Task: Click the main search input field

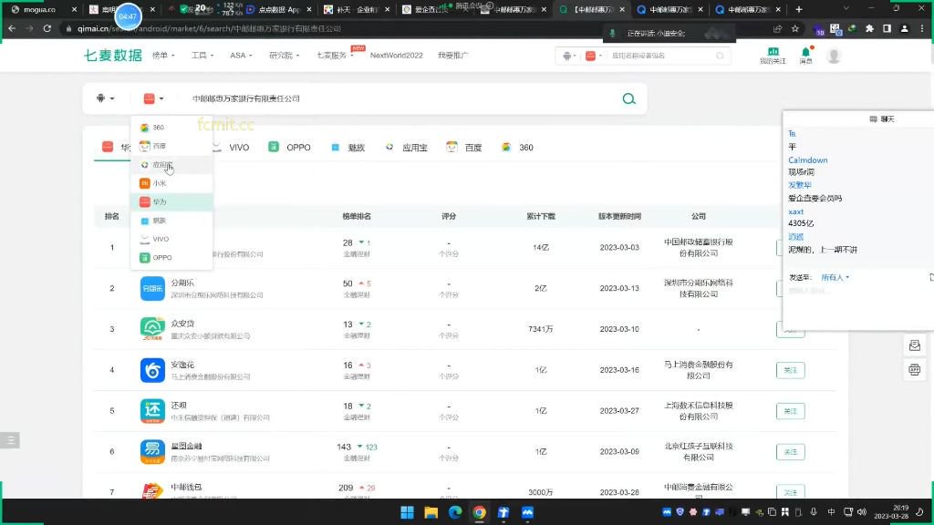Action: pos(400,98)
